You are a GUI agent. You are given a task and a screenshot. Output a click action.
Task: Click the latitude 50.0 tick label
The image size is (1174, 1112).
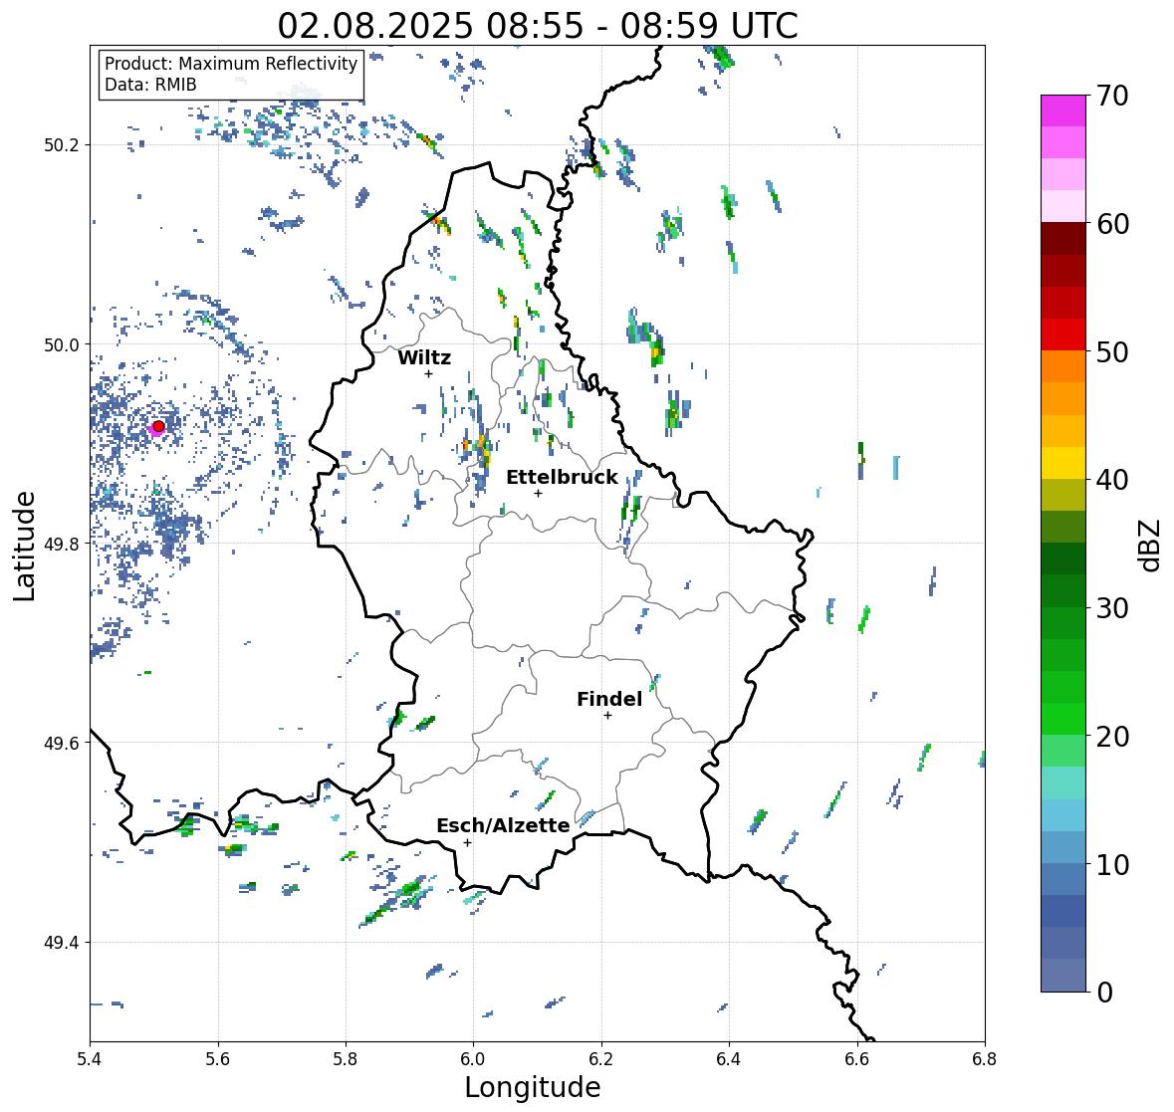point(62,345)
